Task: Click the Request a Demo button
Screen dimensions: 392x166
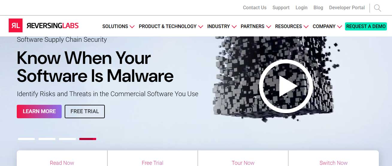Action: [366, 26]
